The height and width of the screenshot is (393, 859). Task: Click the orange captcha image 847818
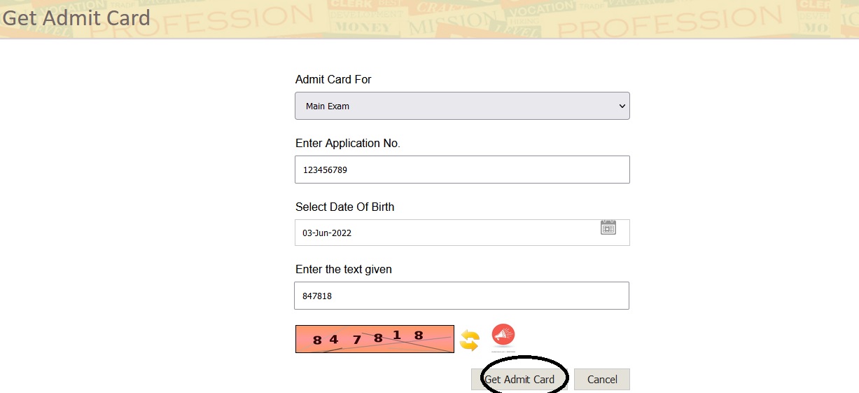click(375, 339)
